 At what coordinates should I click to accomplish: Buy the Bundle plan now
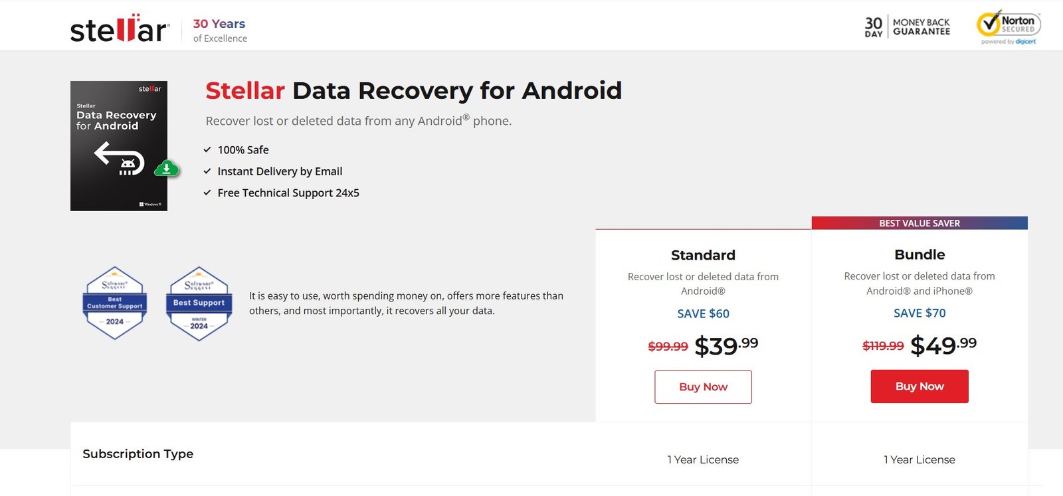point(919,386)
